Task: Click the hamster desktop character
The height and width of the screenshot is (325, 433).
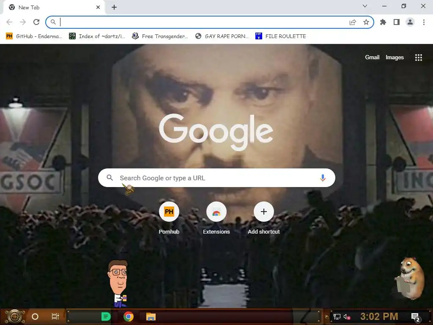Action: (410, 278)
